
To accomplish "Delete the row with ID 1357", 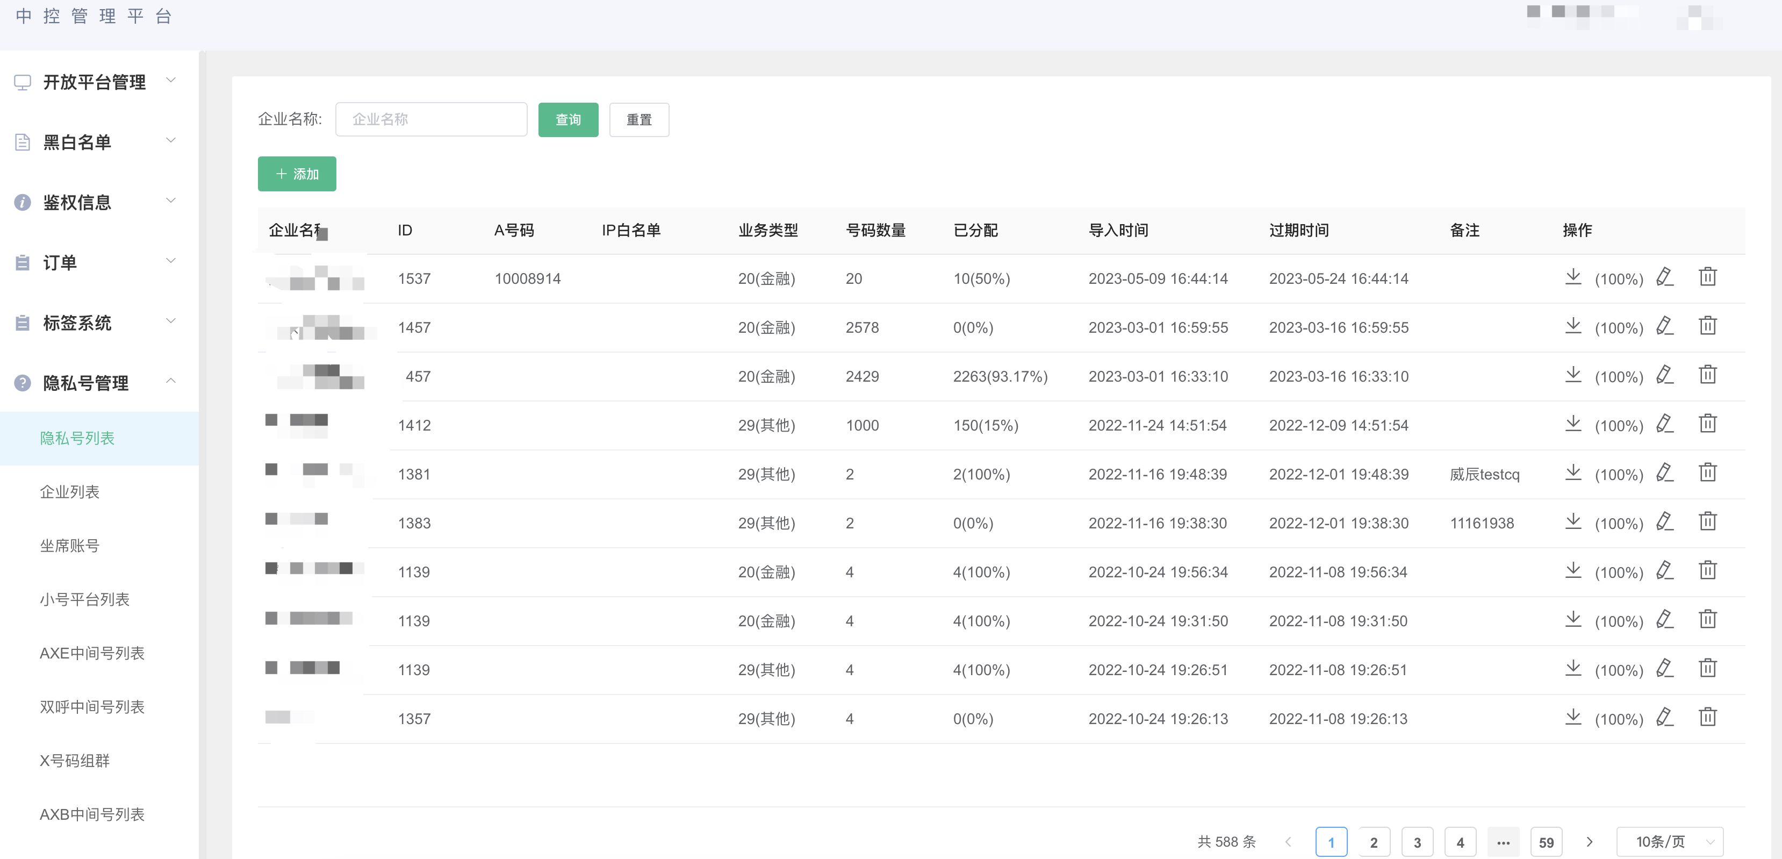I will 1707,717.
